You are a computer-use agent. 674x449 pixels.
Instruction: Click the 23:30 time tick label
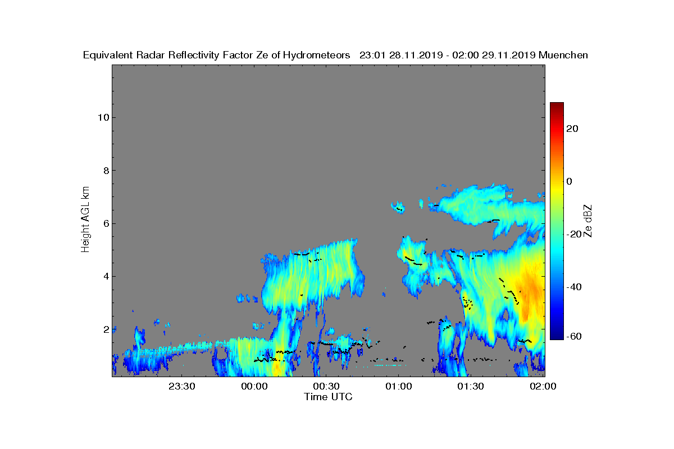point(182,386)
